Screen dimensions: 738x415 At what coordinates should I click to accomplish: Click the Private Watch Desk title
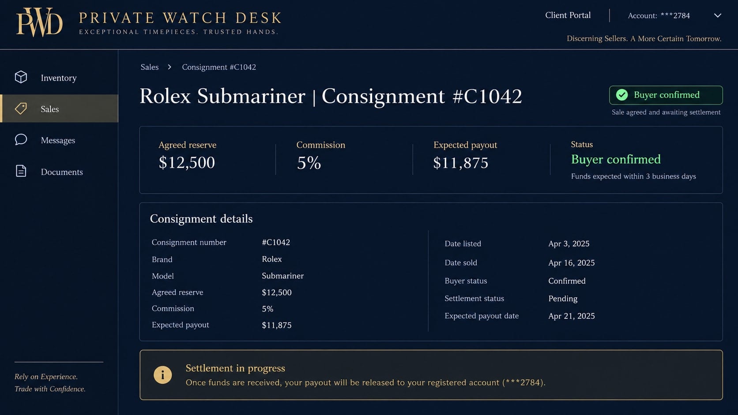(180, 18)
